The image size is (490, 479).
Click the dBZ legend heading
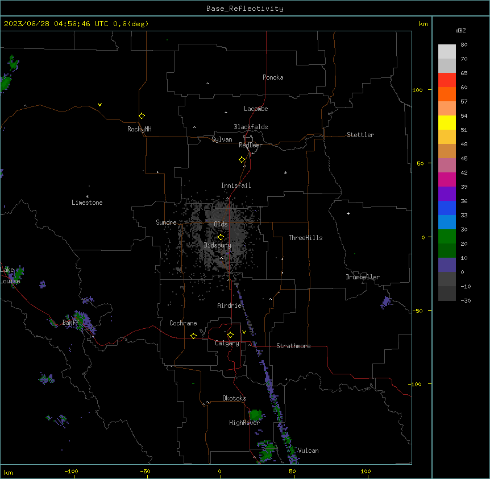460,30
